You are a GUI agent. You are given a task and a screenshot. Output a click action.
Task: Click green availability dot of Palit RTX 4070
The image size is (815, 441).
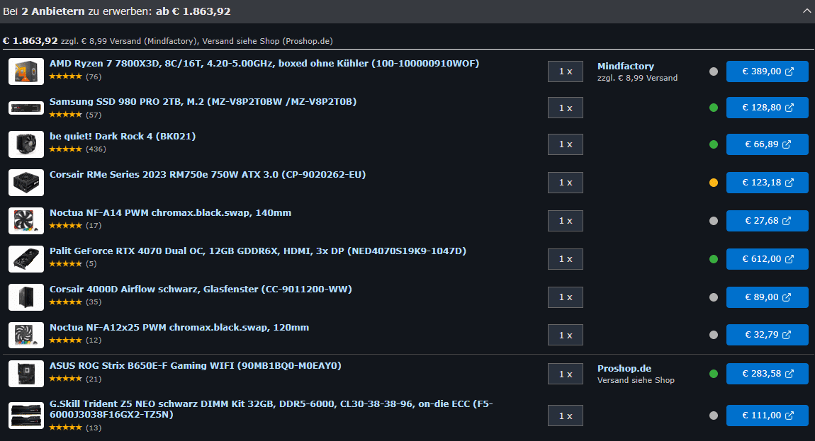pos(714,258)
